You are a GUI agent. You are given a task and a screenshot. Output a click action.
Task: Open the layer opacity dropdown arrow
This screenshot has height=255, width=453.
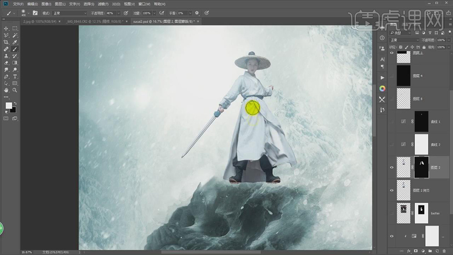point(449,40)
